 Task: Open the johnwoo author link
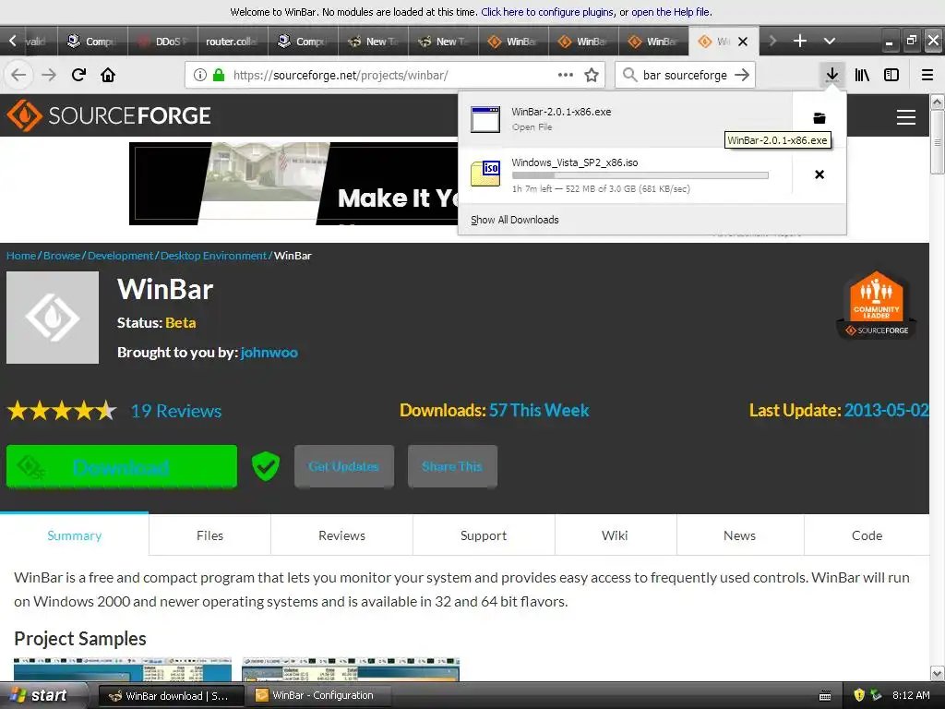tap(269, 352)
